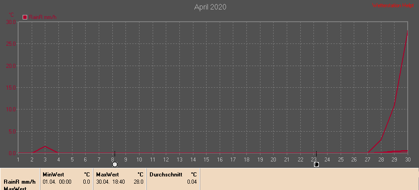Click the red RainR legend color square
This screenshot has width=419, height=190.
pos(25,17)
